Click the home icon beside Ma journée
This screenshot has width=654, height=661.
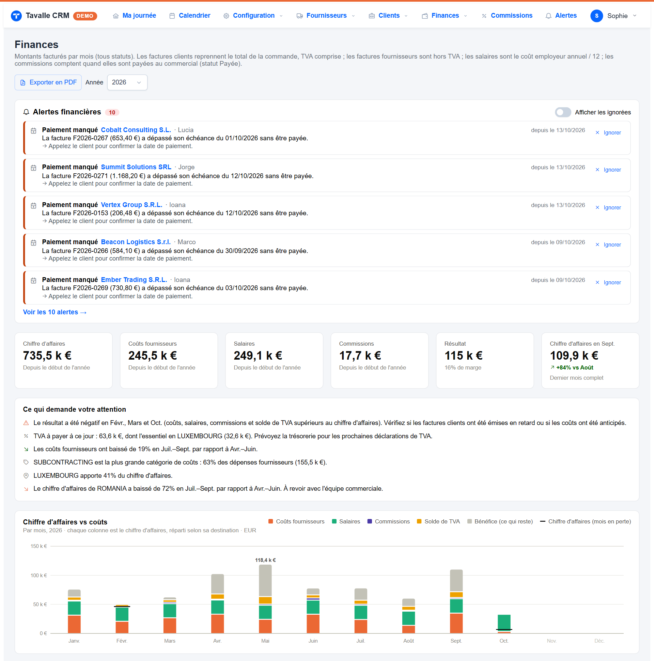coord(116,16)
